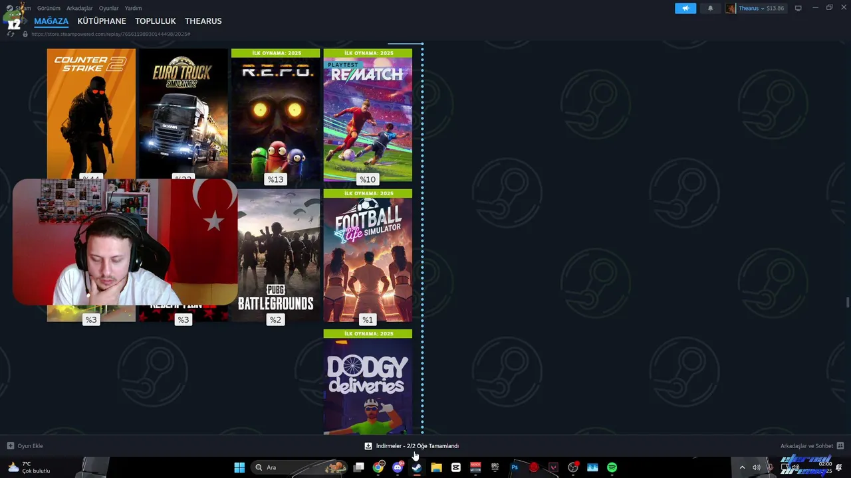Click İlk Oynama 2025 banner above R.E.P.O.
This screenshot has height=478, width=851.
275,52
